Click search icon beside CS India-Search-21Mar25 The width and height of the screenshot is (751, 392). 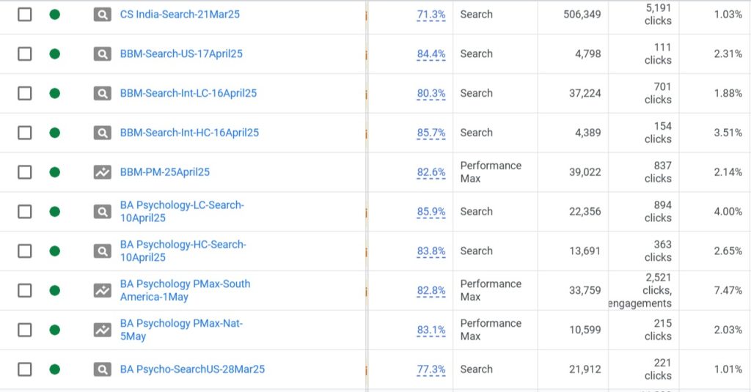pos(102,15)
